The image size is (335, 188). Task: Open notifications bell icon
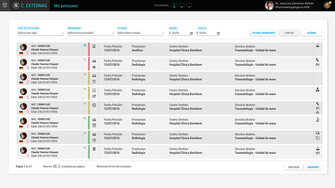(x=327, y=5)
